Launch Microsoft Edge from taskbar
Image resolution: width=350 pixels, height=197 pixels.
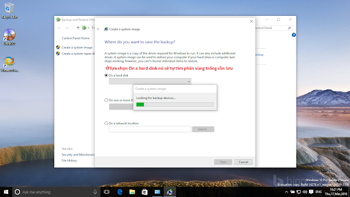pyautogui.click(x=120, y=192)
